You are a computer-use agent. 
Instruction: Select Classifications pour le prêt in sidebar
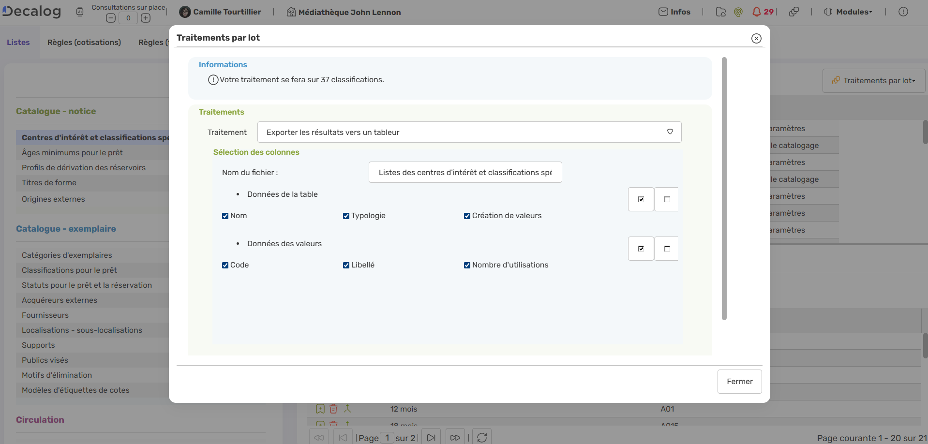[x=69, y=270]
